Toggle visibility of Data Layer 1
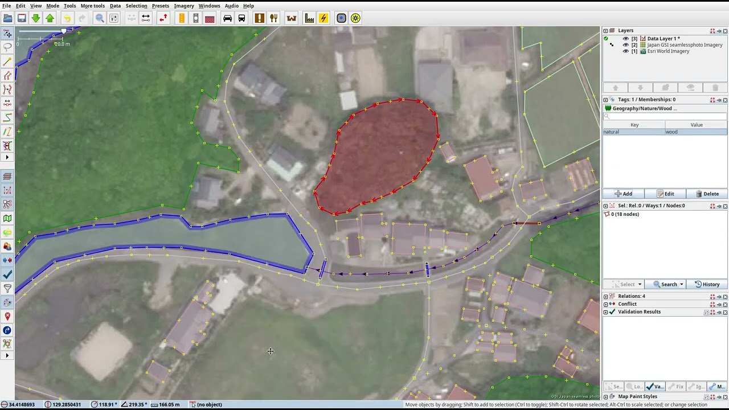 626,39
